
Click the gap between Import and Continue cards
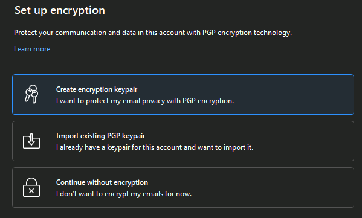[183, 164]
